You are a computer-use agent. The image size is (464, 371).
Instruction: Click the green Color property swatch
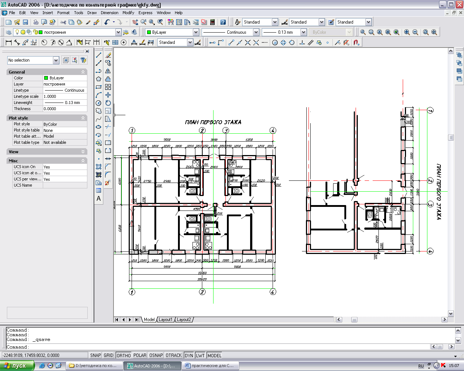tap(46, 78)
